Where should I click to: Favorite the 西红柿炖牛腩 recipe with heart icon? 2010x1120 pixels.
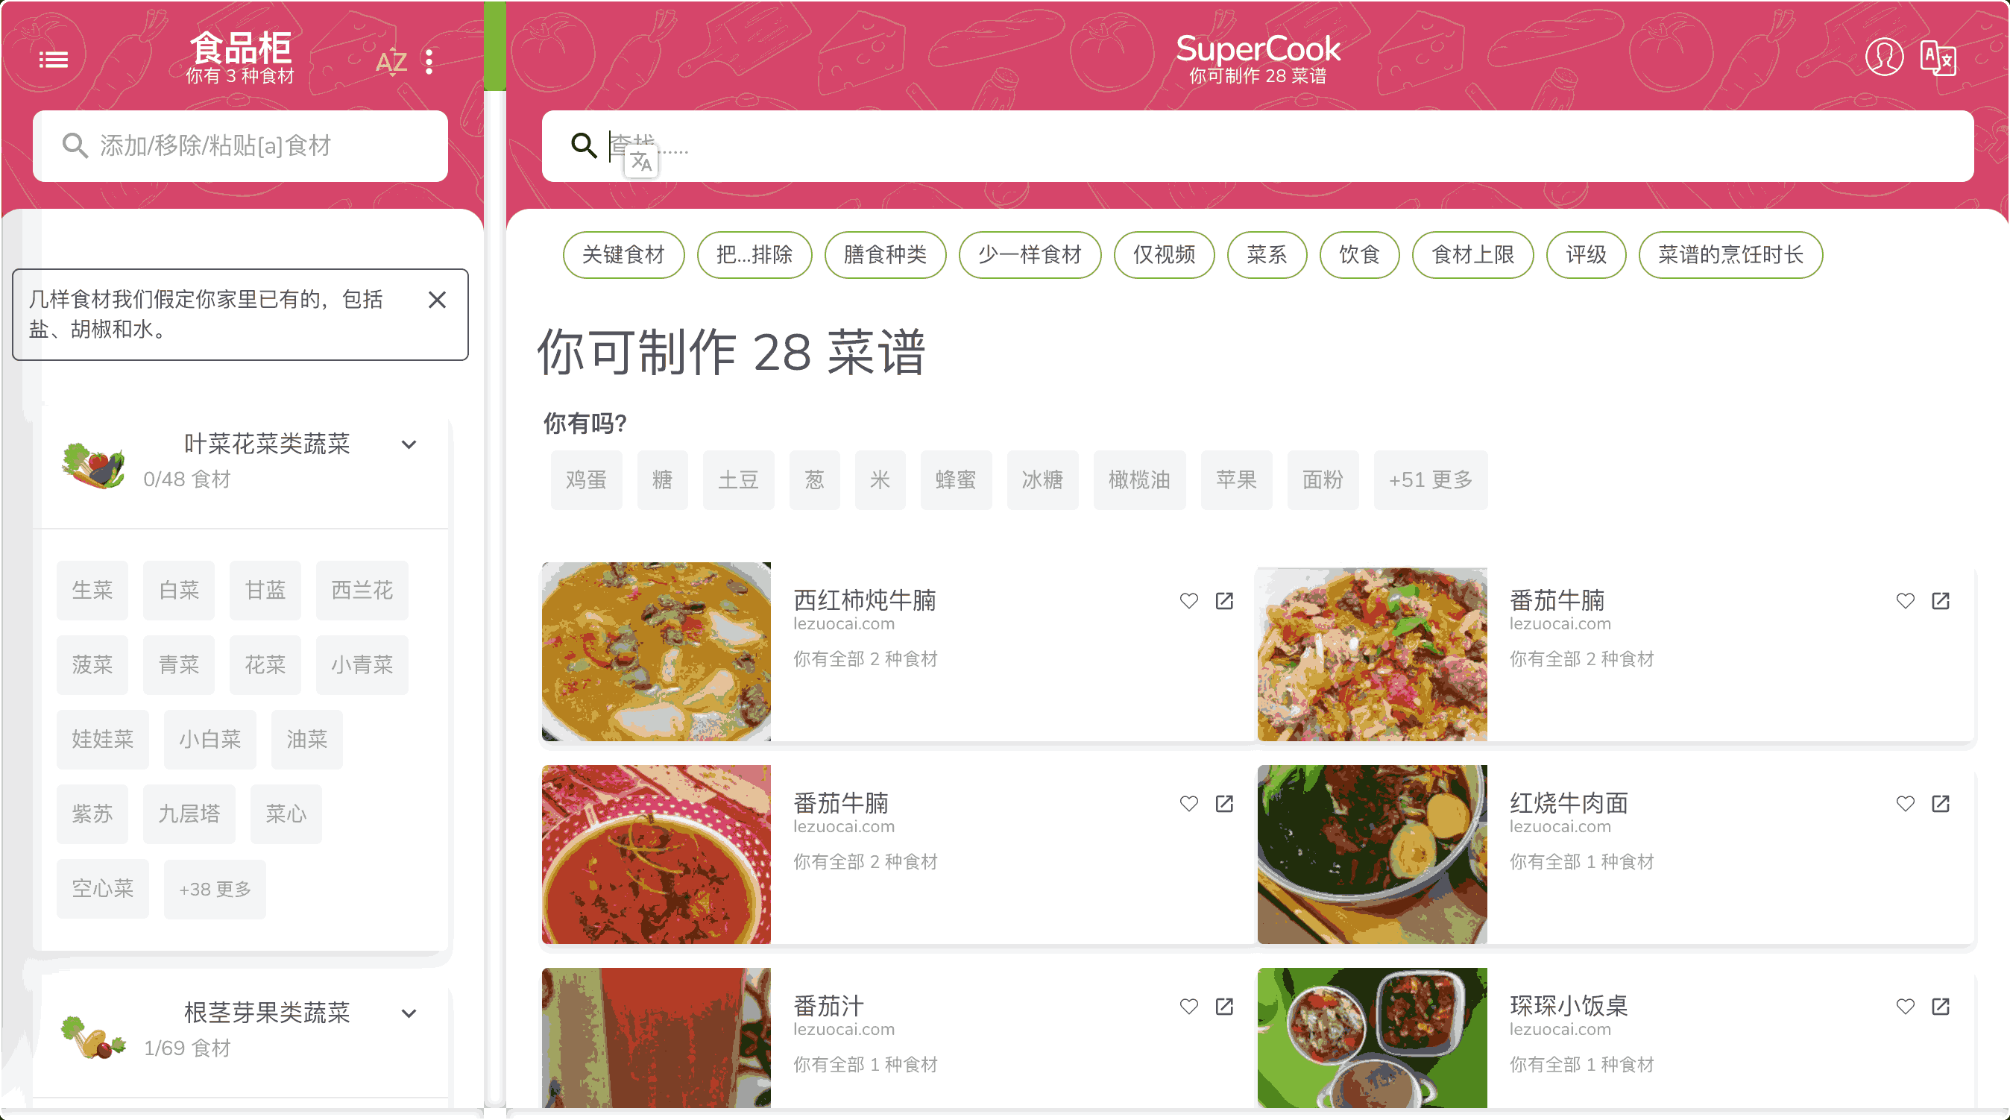pos(1188,600)
